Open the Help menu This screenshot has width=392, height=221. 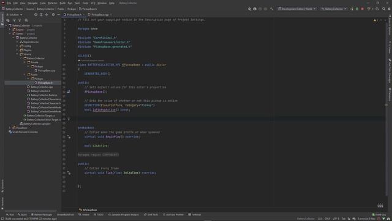(x=111, y=3)
